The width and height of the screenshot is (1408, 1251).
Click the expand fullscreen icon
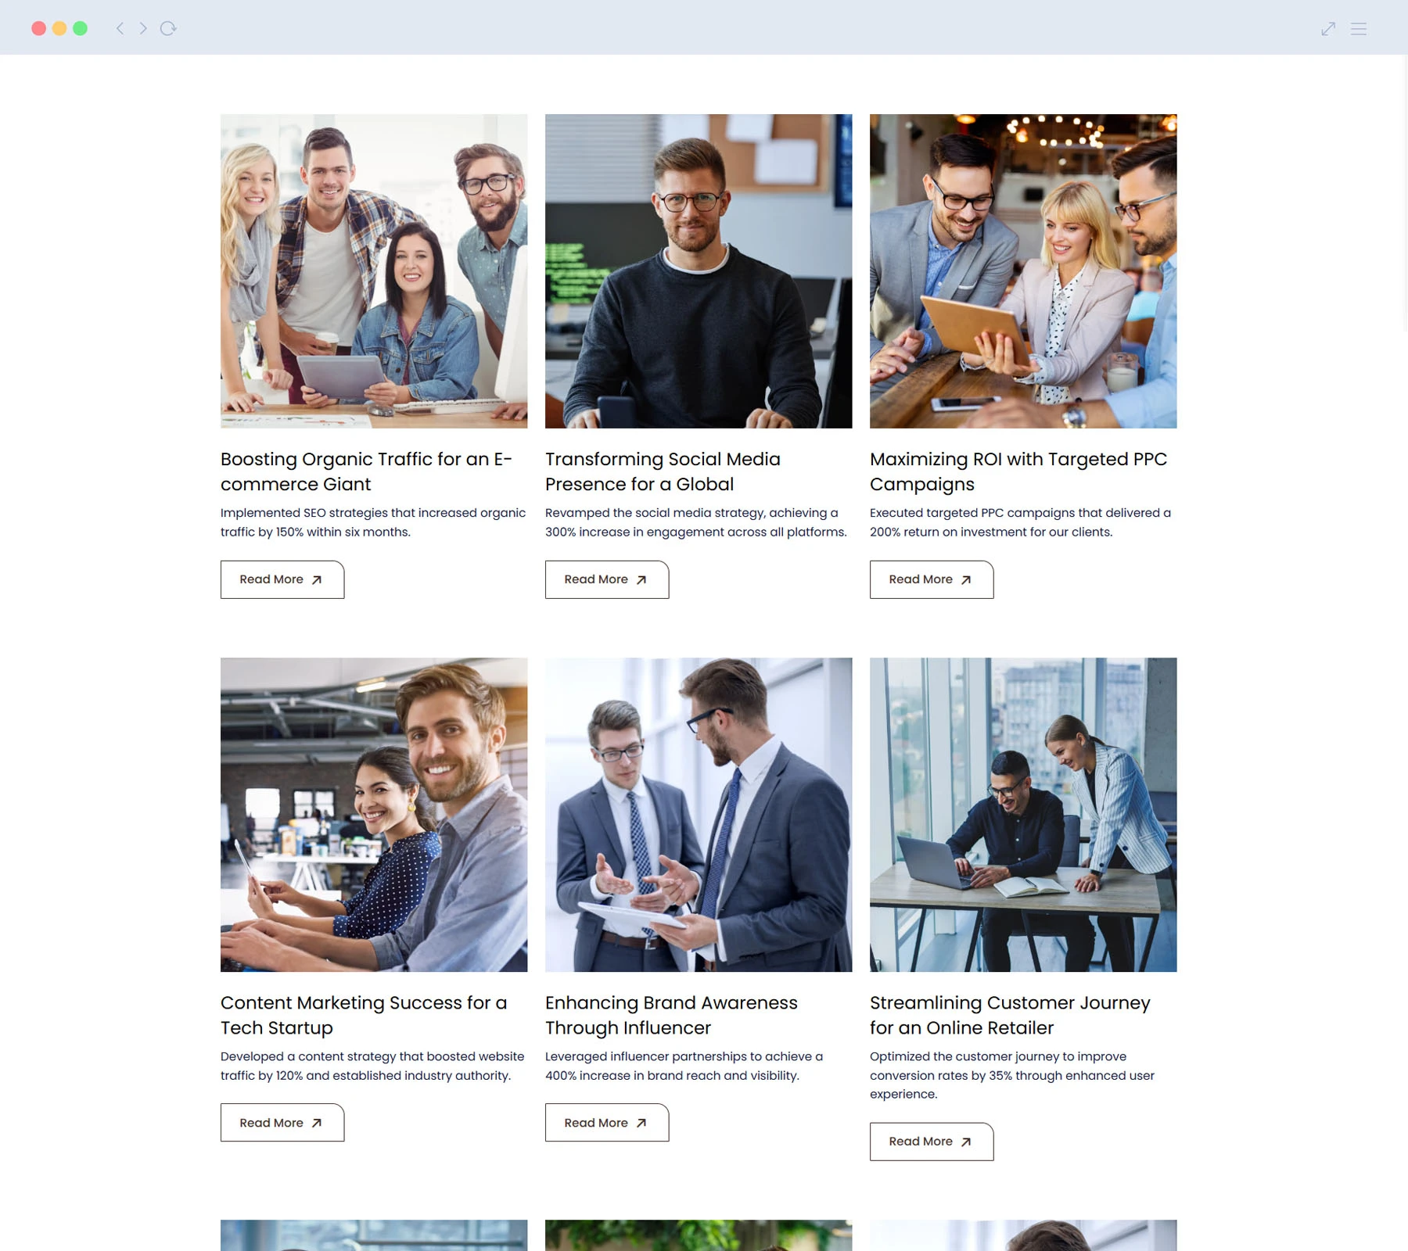pos(1328,29)
